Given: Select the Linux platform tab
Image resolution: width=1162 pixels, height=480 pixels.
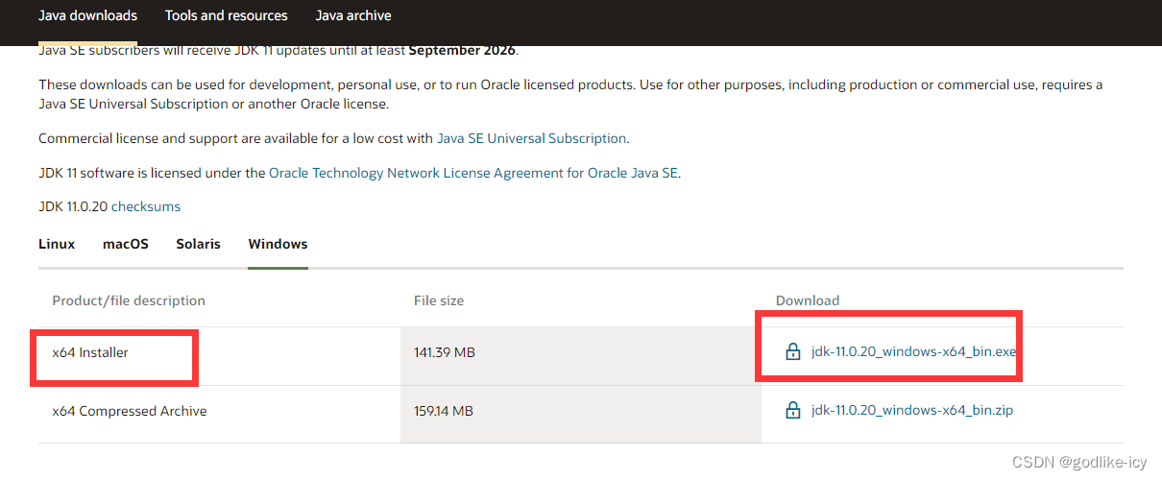Looking at the screenshot, I should [57, 244].
